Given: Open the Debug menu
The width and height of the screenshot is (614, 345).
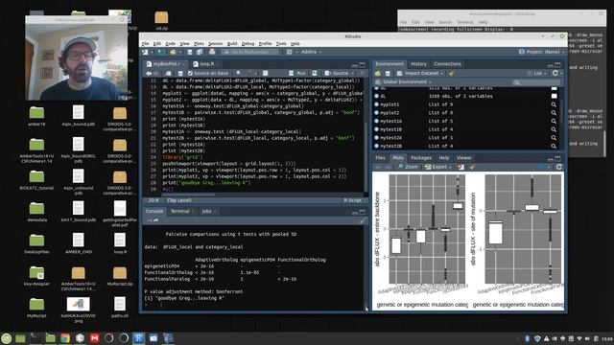Looking at the screenshot, I should click(x=248, y=44).
